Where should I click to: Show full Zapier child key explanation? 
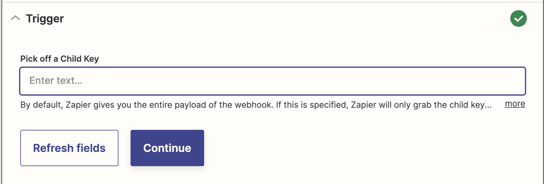click(x=515, y=104)
